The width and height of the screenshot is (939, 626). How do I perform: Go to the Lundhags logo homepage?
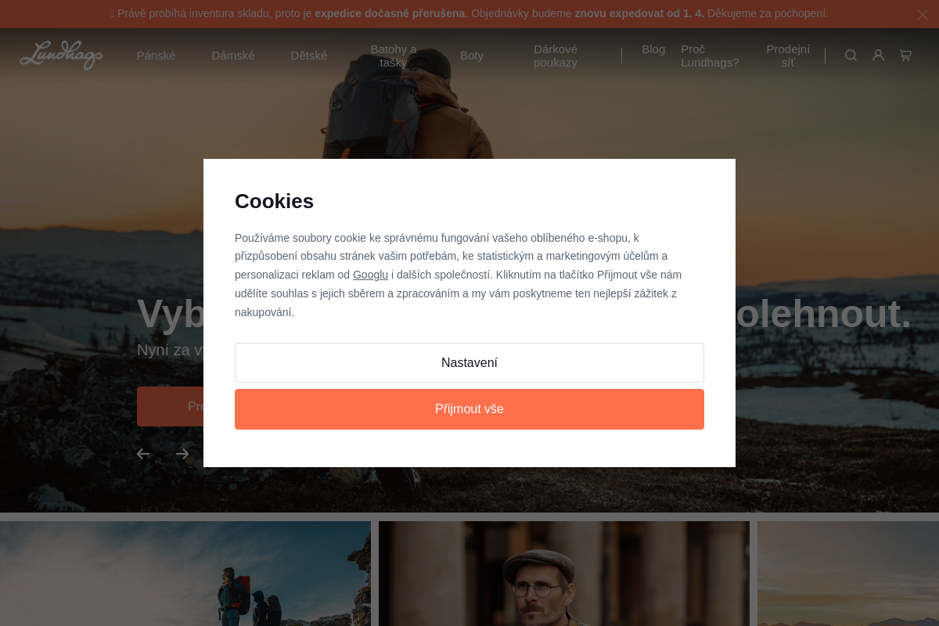(x=61, y=56)
